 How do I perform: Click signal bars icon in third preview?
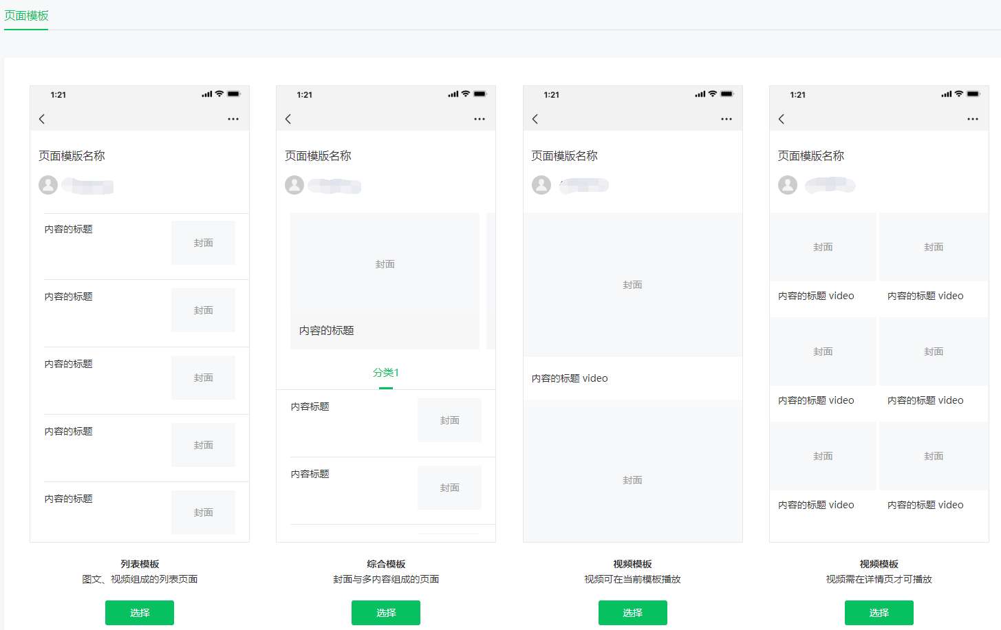click(x=700, y=94)
